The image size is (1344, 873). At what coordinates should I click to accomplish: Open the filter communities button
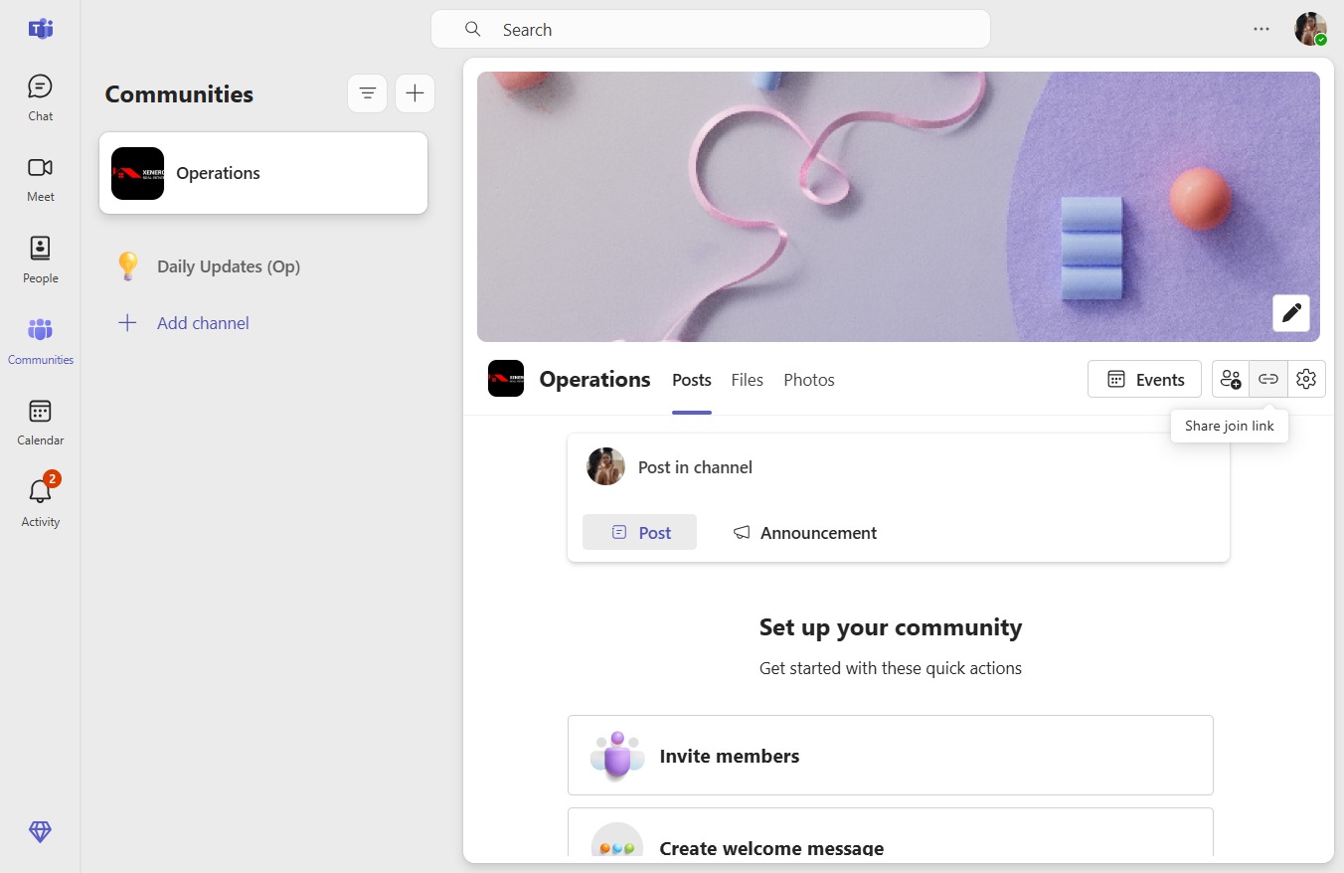tap(367, 93)
